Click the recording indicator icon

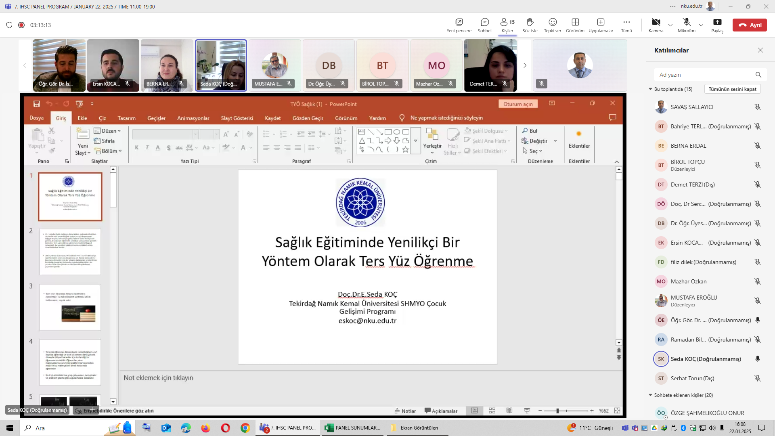click(21, 25)
